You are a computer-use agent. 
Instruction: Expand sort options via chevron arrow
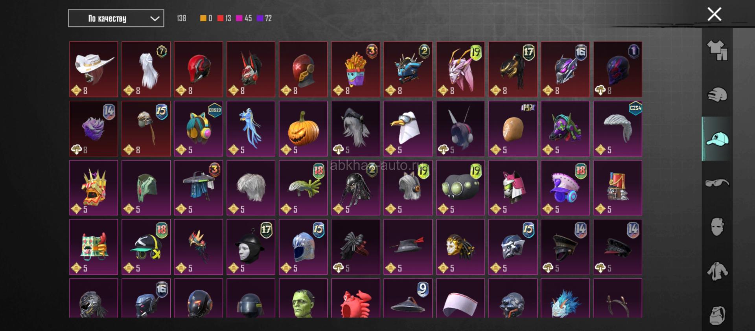[x=155, y=18]
